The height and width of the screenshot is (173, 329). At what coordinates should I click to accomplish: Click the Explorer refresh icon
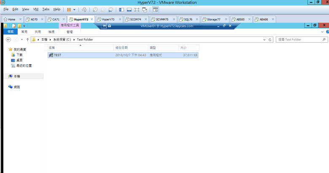click(270, 40)
